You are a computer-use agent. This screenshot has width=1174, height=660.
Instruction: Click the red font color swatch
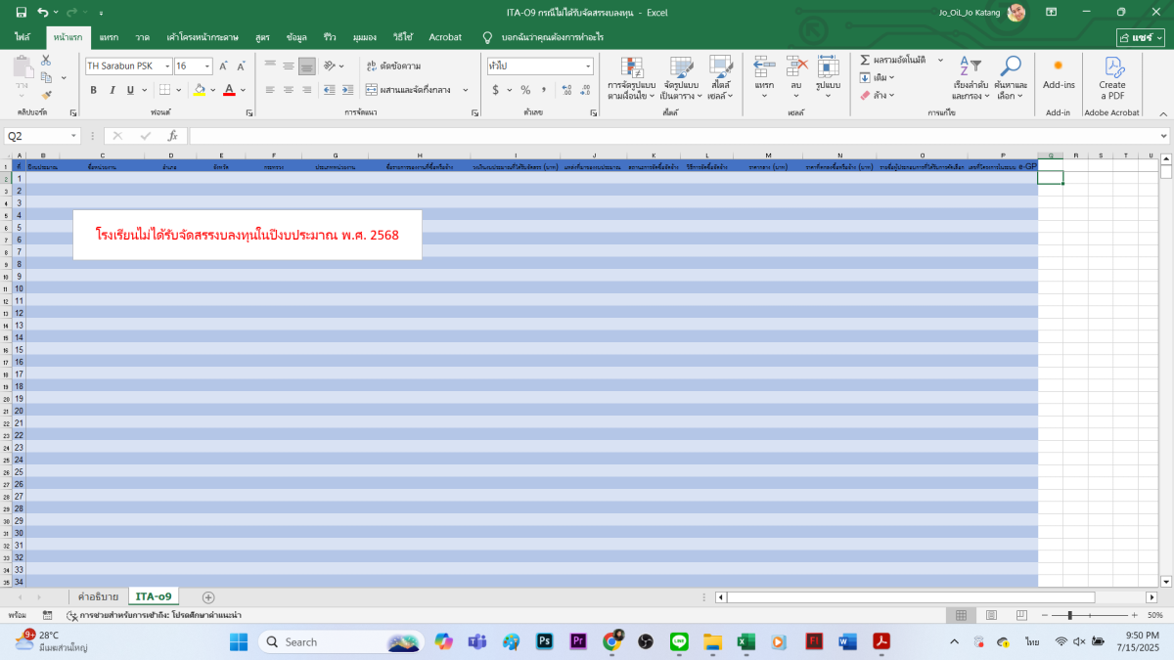click(x=229, y=90)
